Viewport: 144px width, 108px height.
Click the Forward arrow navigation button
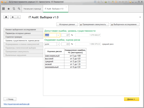pyautogui.click(x=18, y=17)
